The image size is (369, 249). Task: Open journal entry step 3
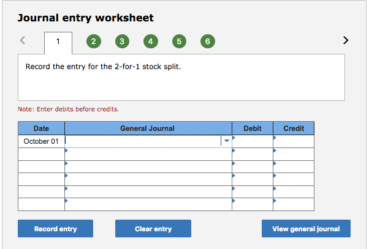[x=122, y=42]
